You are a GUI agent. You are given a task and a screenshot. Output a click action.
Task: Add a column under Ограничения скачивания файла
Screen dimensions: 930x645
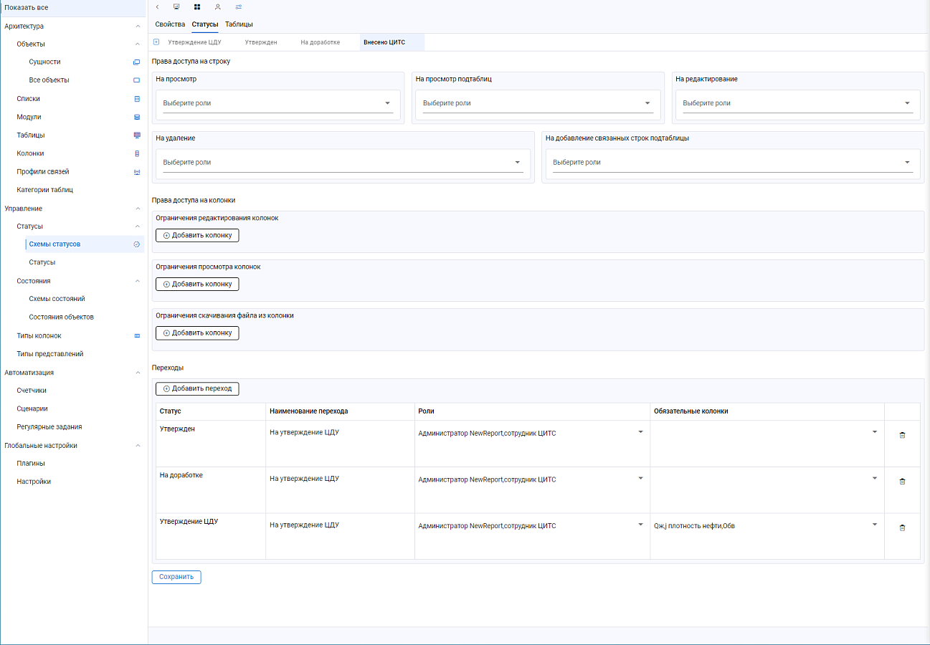(x=197, y=333)
